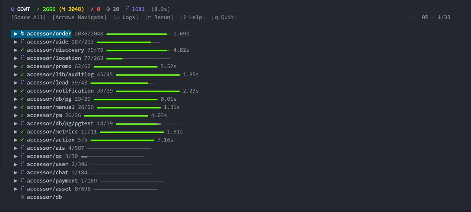Image resolution: width=471 pixels, height=212 pixels.
Task: Click the red failed count 0
Action: (99, 9)
